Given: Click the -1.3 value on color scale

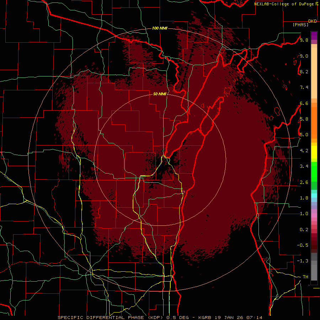Looking at the screenshot, I should click(303, 261).
